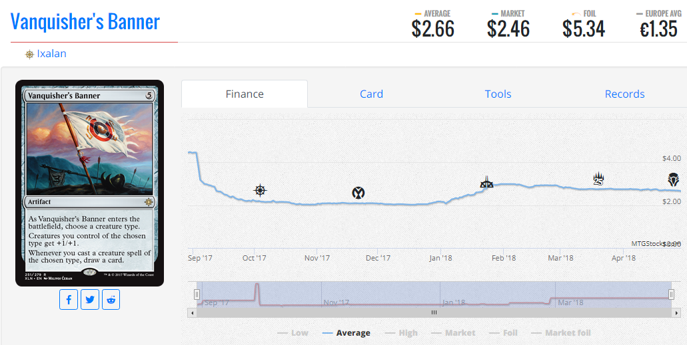Viewport: 687px width, 345px height.
Task: Click the Sep '17 axis label
Action: pyautogui.click(x=200, y=258)
